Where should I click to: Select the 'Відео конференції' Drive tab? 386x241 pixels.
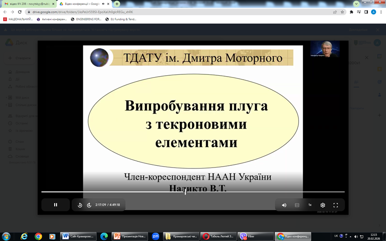pos(81,4)
